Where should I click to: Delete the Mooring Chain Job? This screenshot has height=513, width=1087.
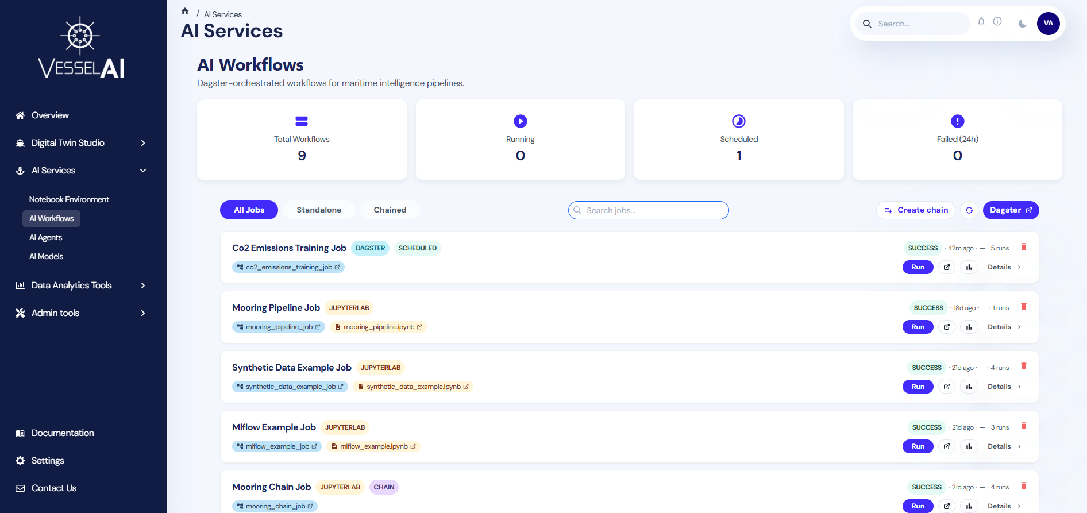[1023, 486]
